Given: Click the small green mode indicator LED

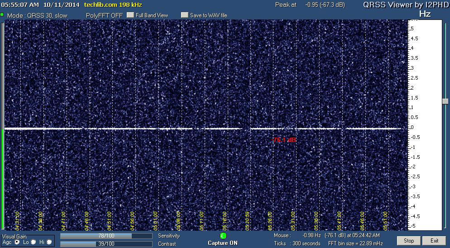Looking at the screenshot, I should pyautogui.click(x=2, y=15).
